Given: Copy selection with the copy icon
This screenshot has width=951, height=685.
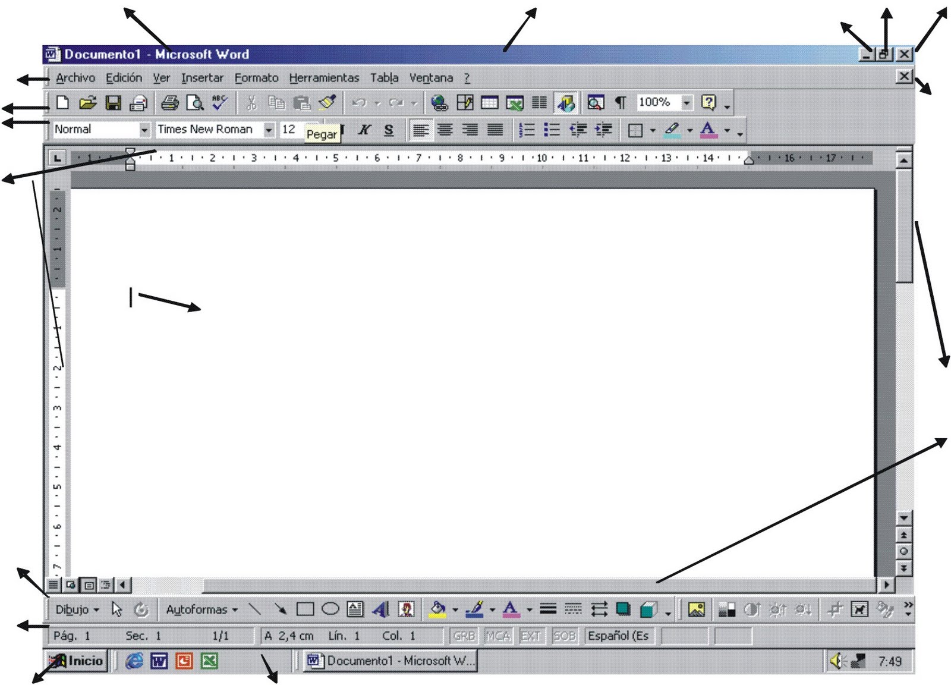Looking at the screenshot, I should tap(276, 103).
